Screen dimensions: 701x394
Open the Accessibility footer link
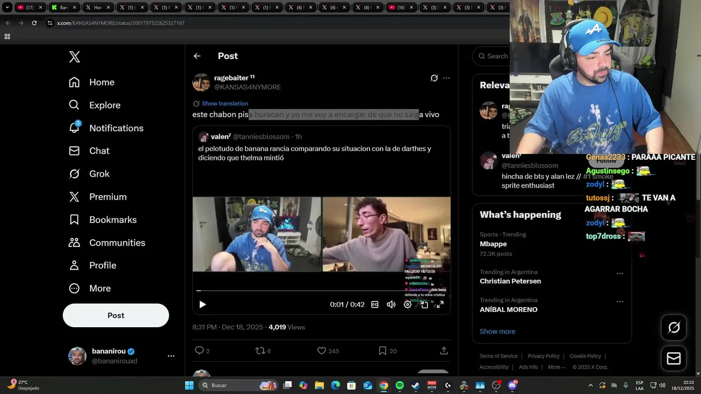[494, 367]
